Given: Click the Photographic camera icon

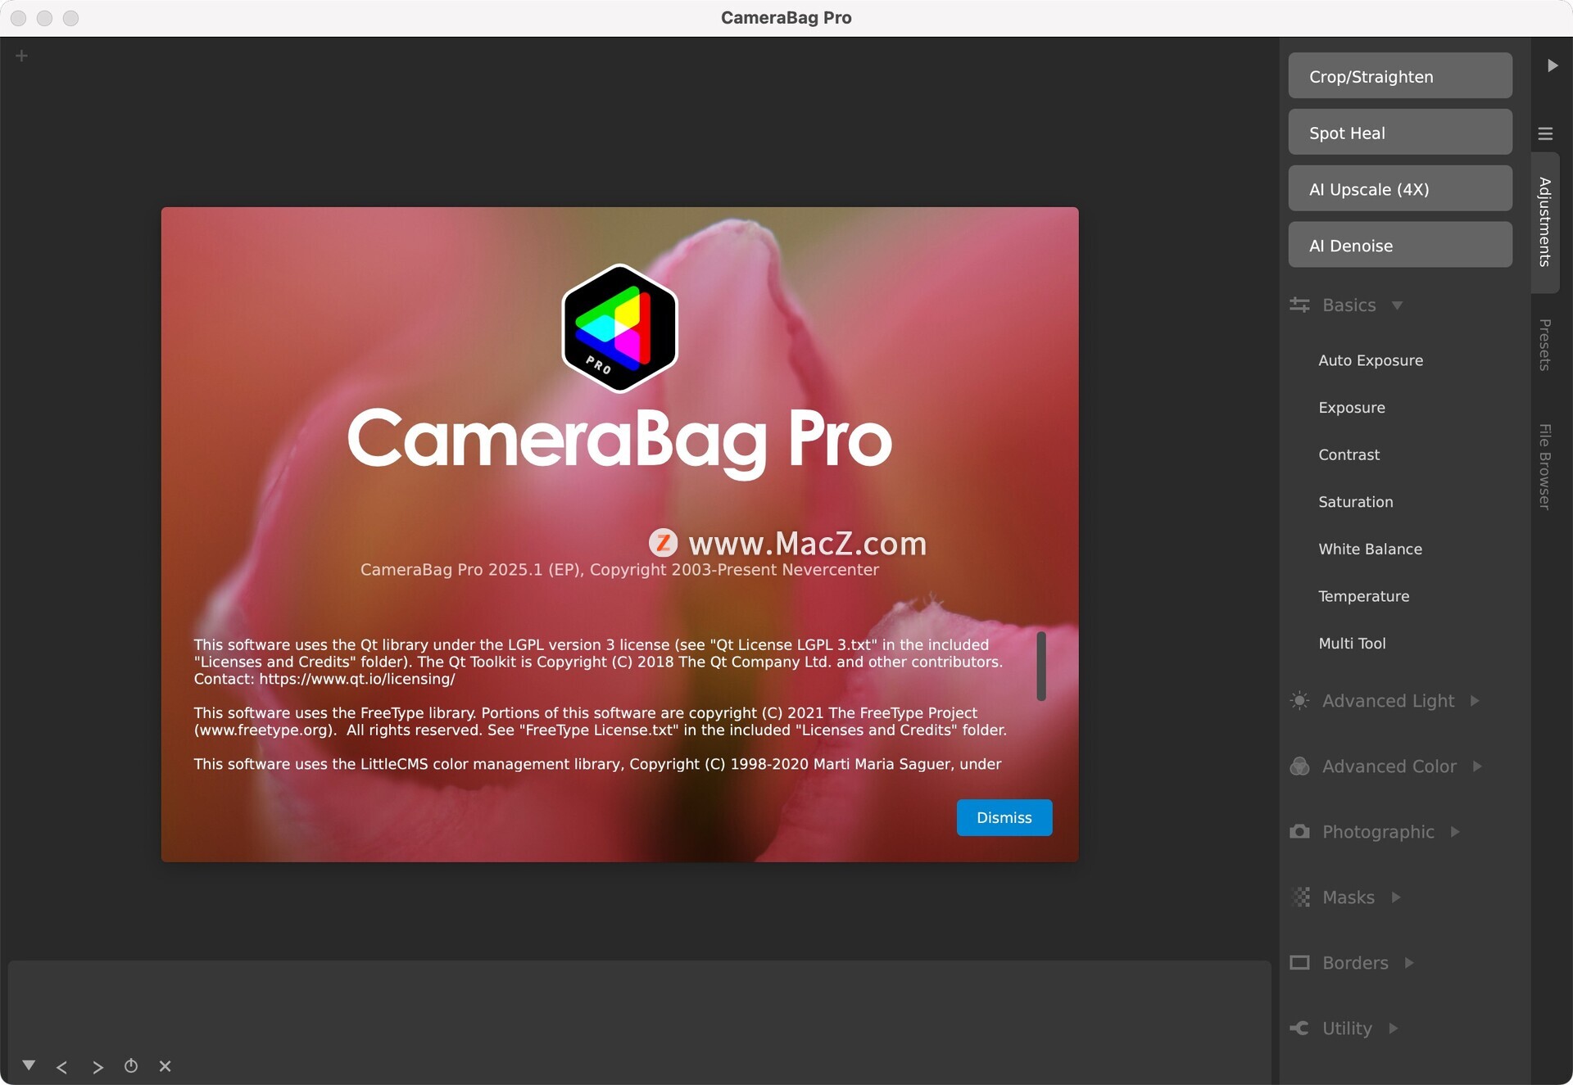Looking at the screenshot, I should [x=1299, y=831].
